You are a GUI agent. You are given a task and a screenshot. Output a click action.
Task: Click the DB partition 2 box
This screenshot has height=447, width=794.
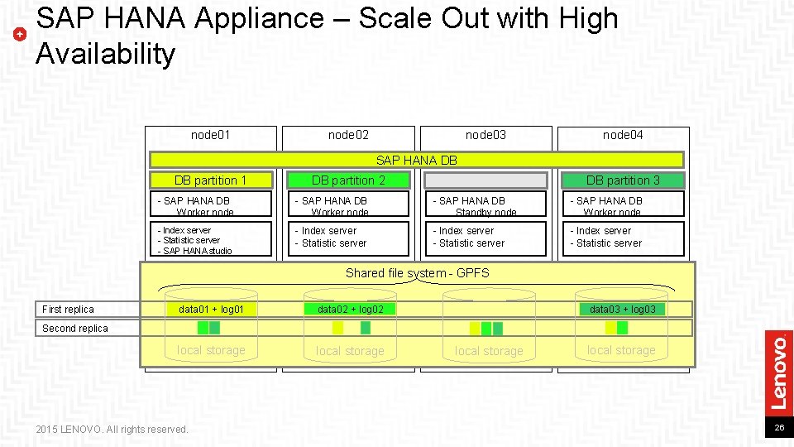[x=348, y=180]
